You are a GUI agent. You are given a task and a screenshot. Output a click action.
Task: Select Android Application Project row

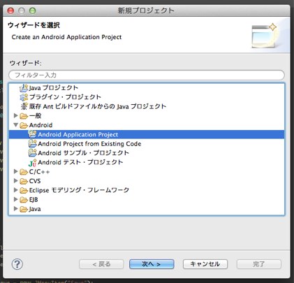click(x=147, y=134)
